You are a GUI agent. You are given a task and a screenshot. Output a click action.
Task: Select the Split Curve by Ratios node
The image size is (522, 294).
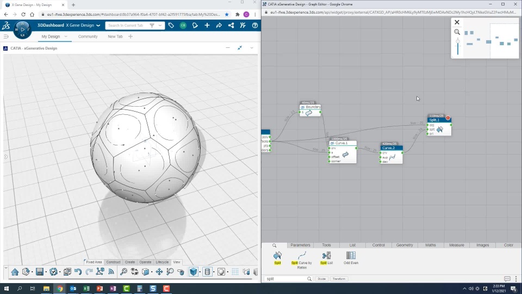click(302, 260)
